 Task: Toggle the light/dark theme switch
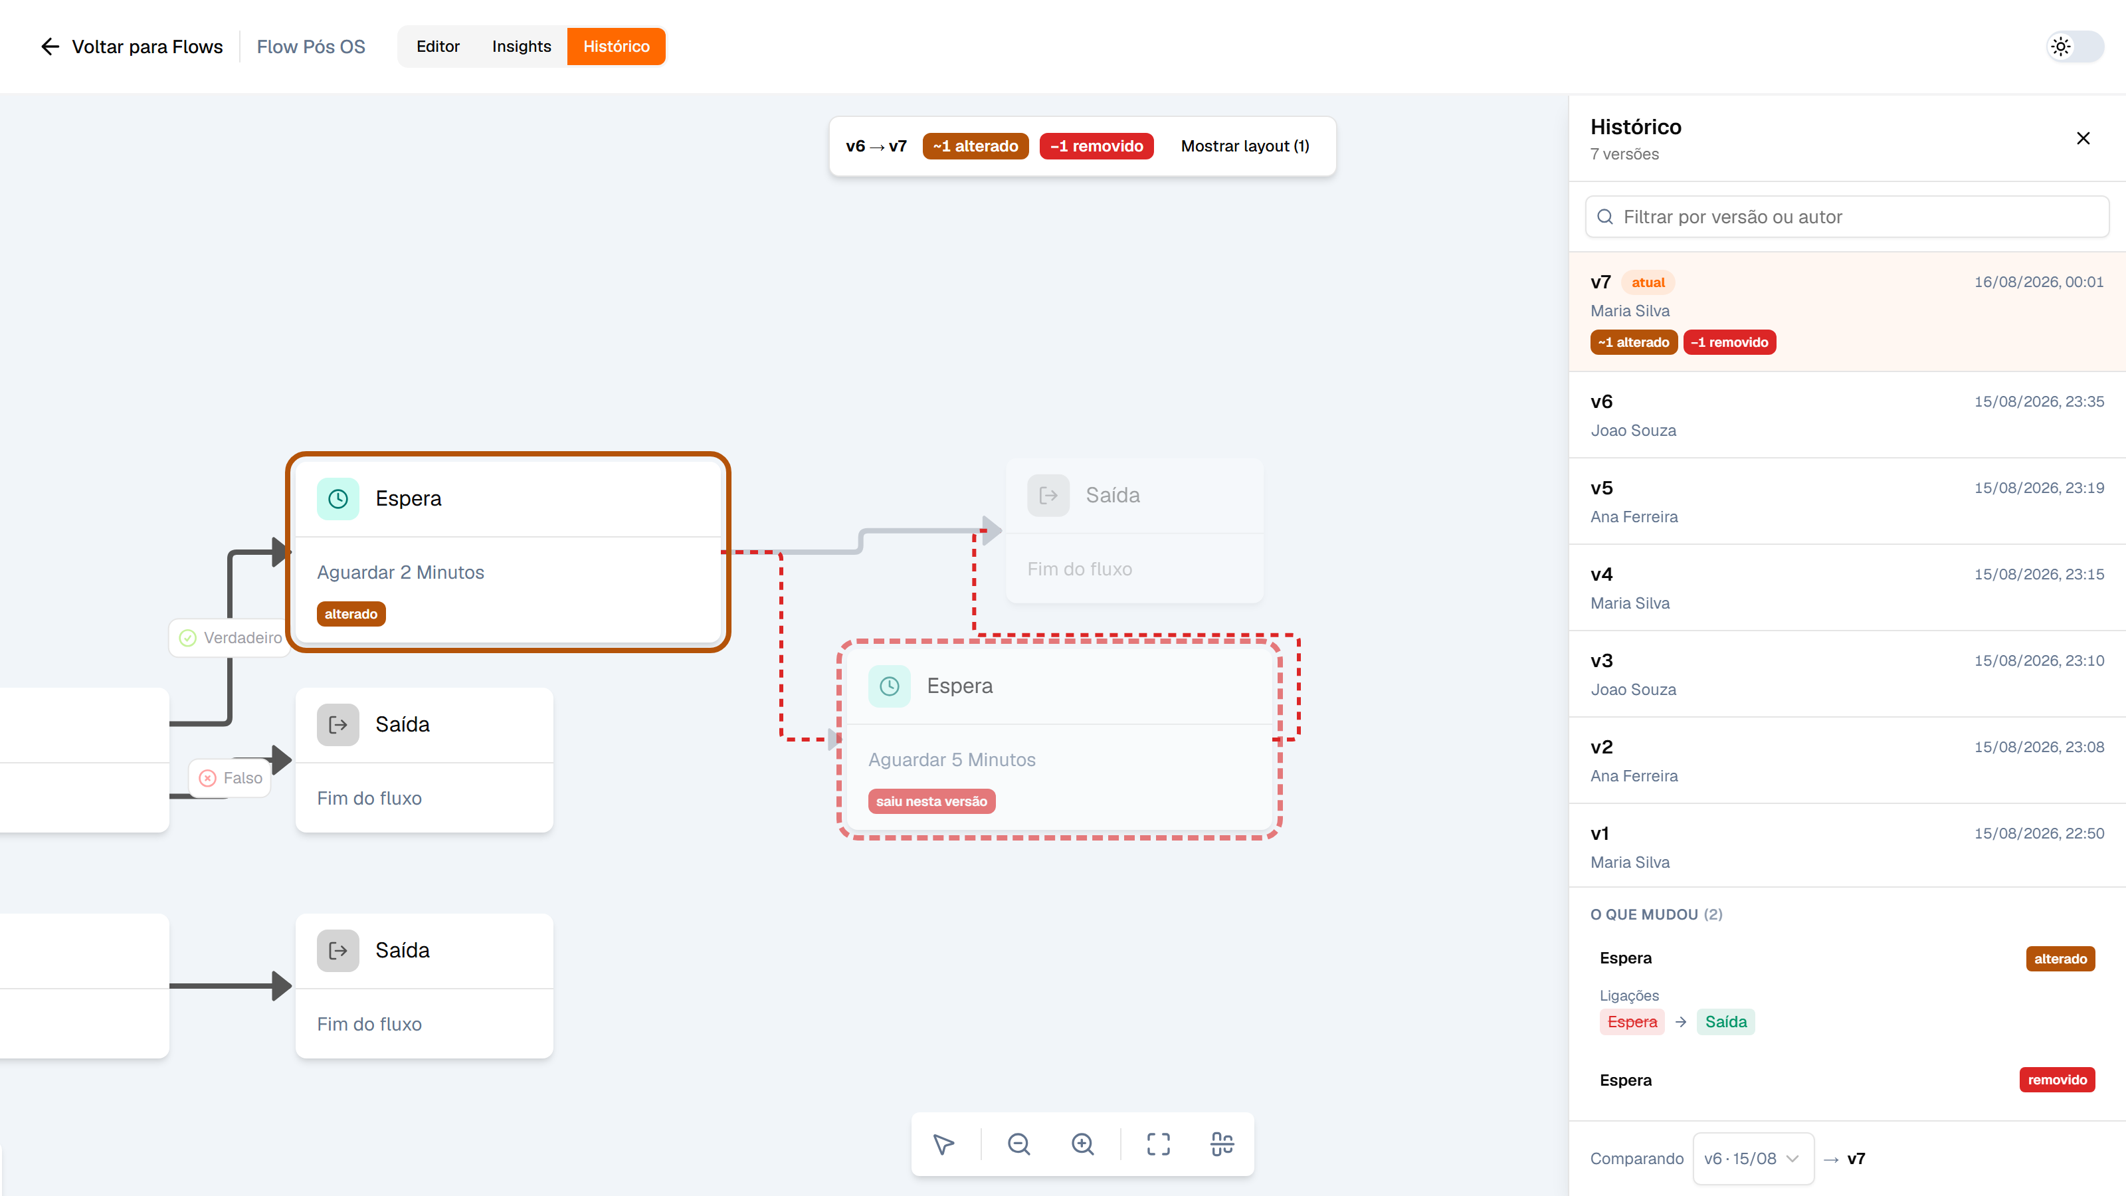[2075, 47]
